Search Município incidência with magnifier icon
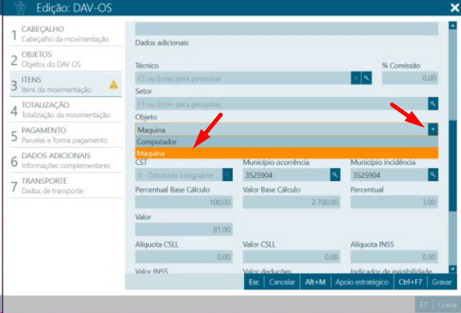This screenshot has height=313, width=461. pyautogui.click(x=432, y=175)
